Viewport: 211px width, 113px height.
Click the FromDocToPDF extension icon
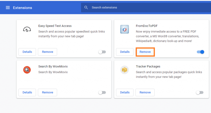[124, 29]
